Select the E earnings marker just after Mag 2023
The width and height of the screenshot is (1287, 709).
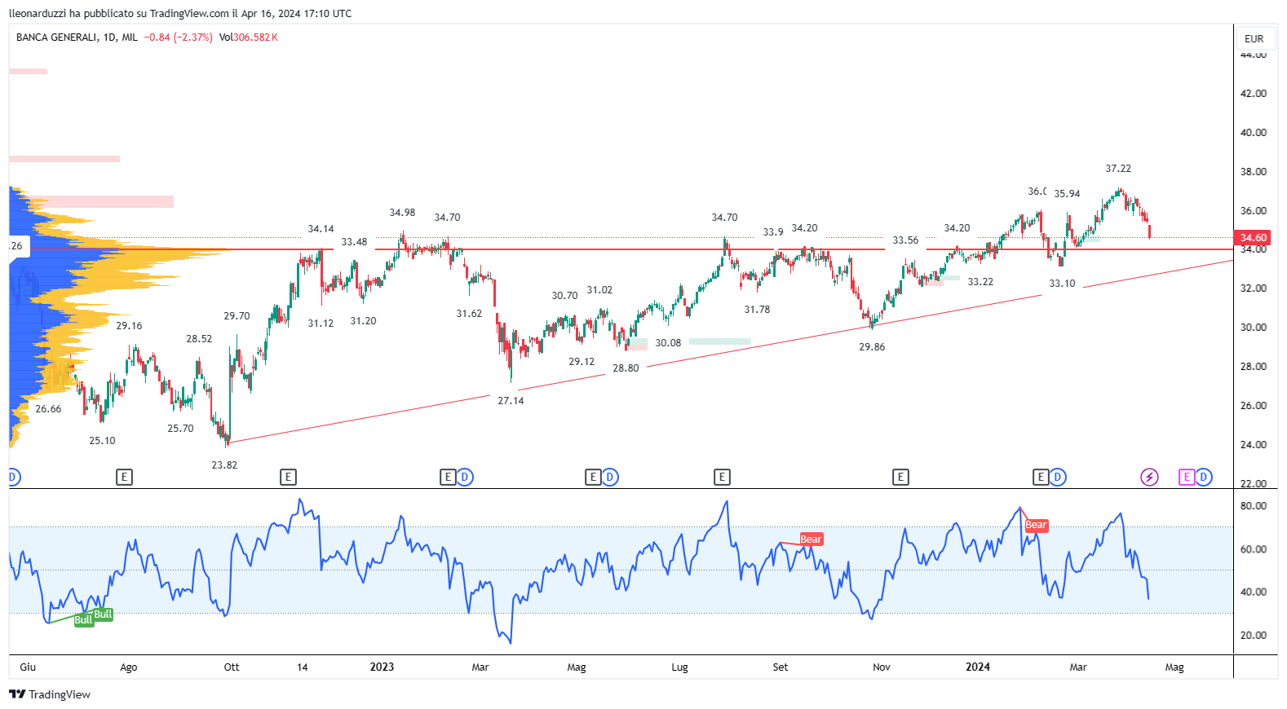click(593, 477)
